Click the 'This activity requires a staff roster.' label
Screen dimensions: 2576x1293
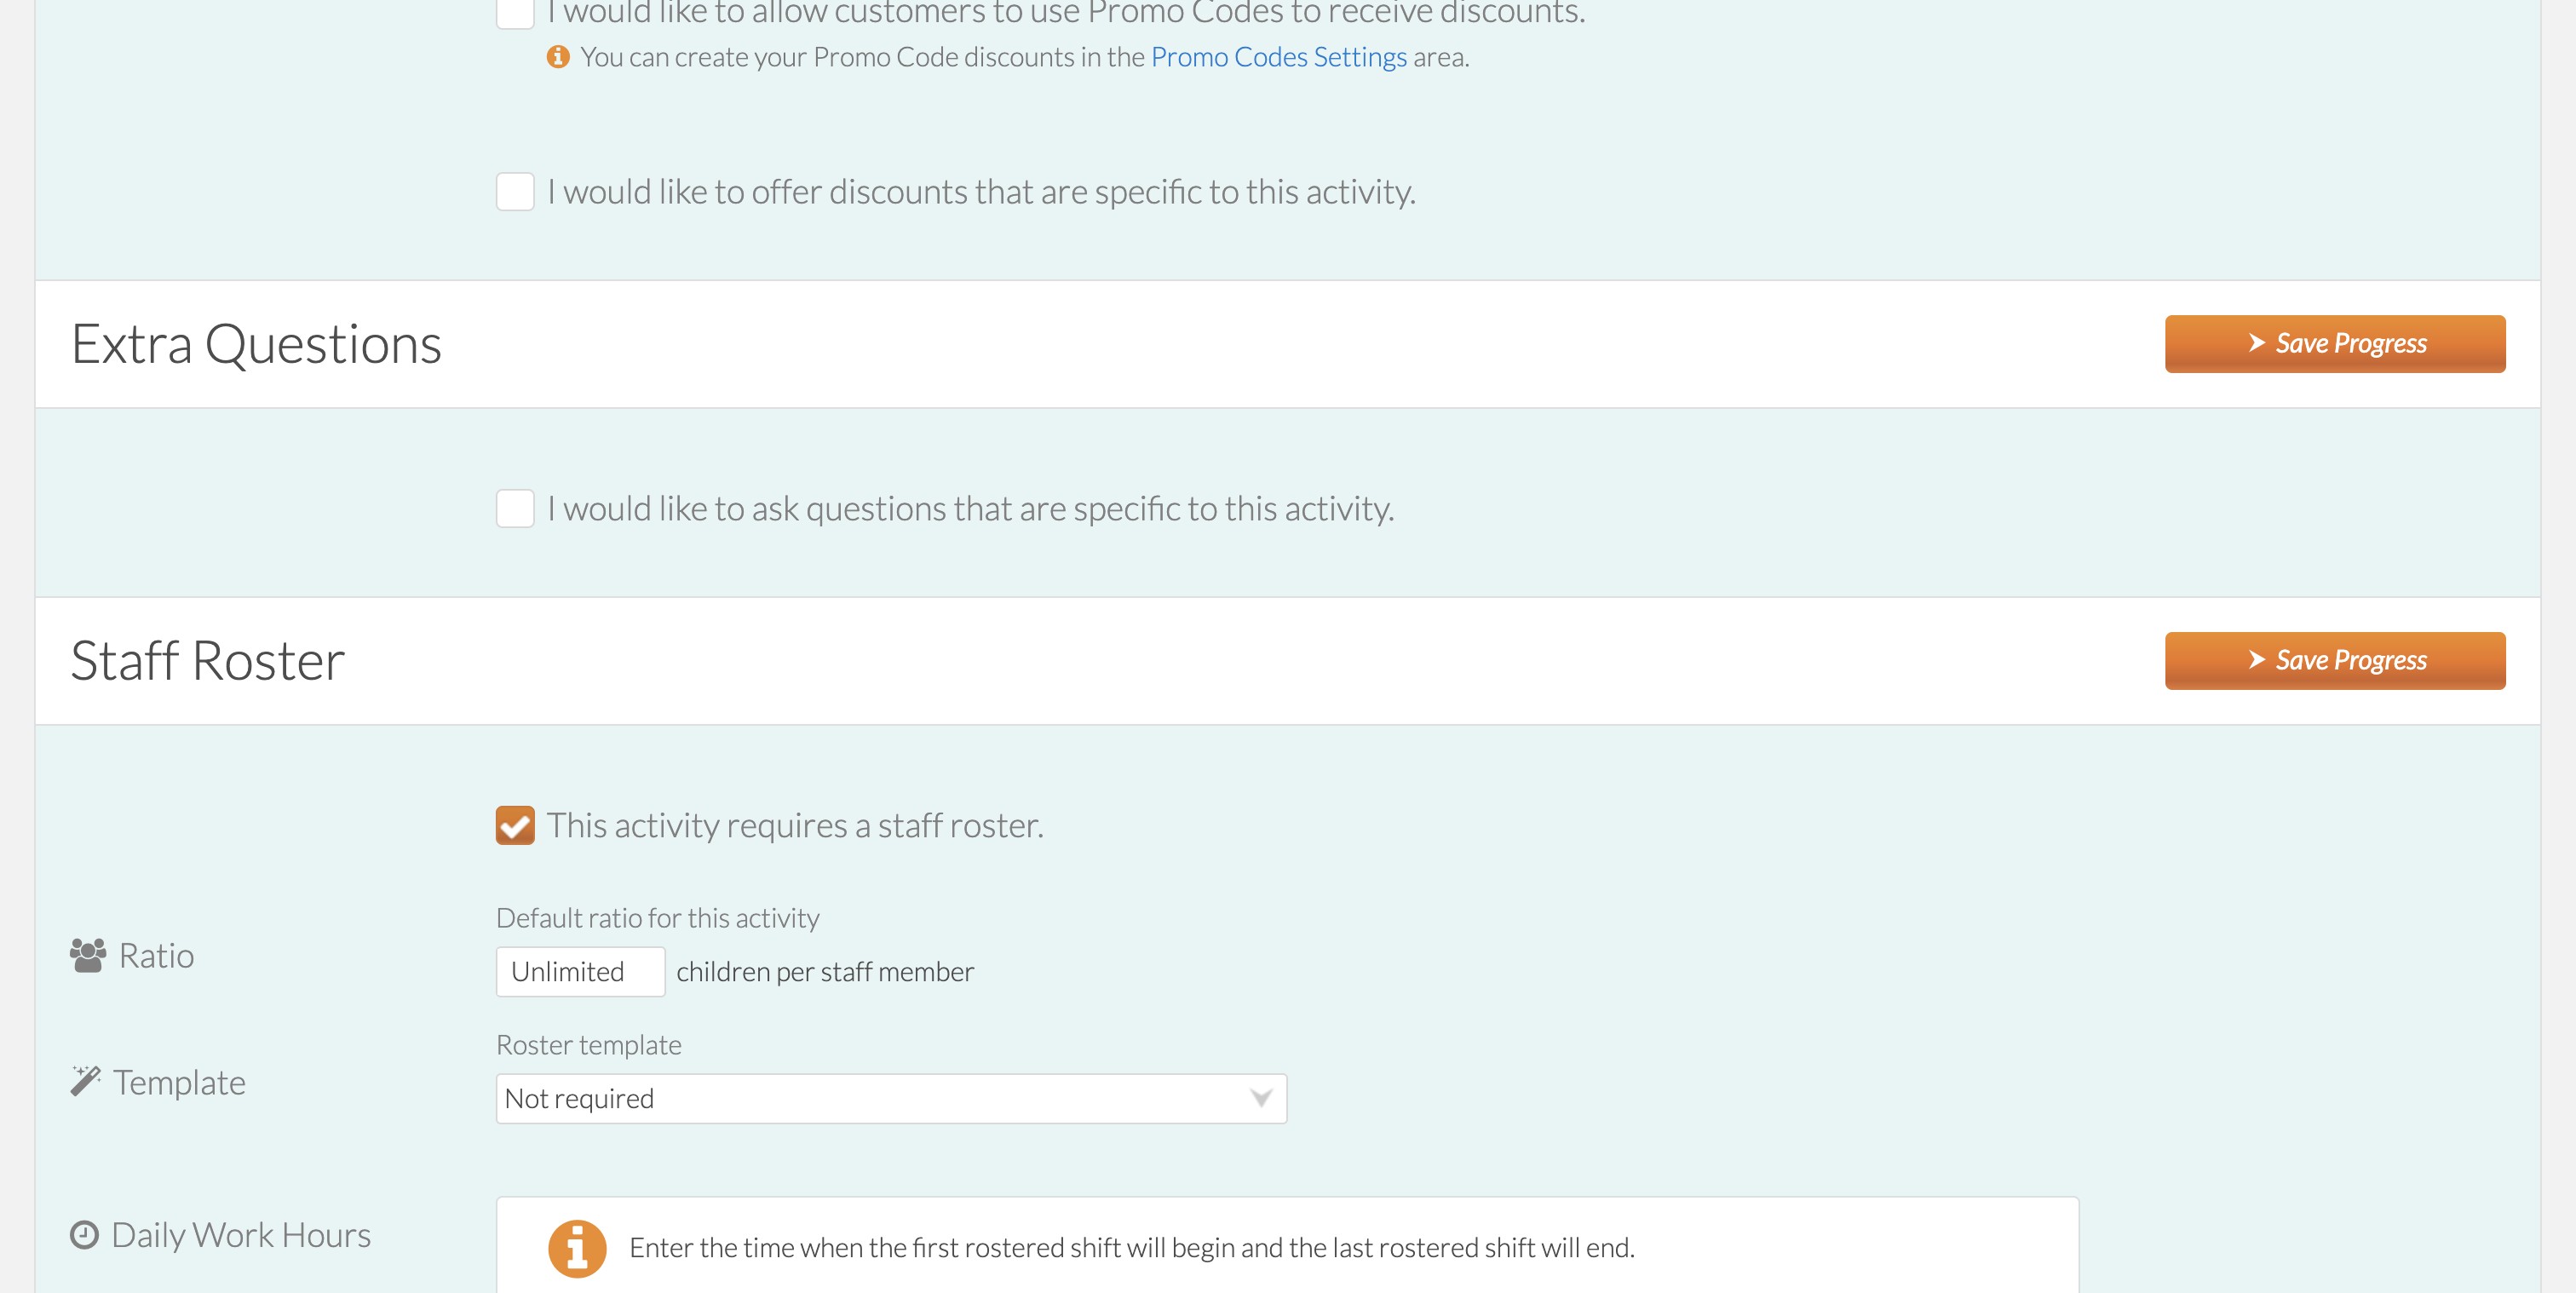[x=795, y=825]
